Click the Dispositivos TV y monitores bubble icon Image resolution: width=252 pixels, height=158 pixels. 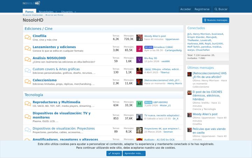[28, 117]
